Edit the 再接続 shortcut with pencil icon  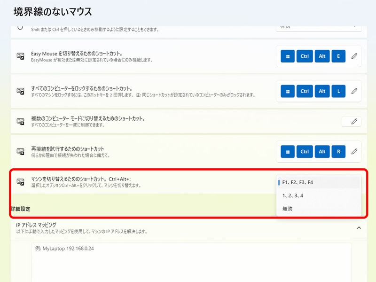click(354, 151)
